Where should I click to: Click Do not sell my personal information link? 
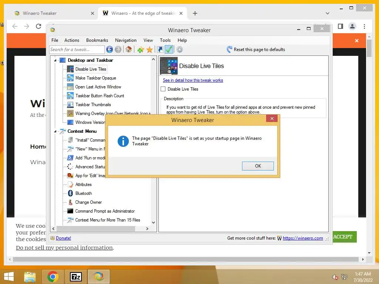64,247
